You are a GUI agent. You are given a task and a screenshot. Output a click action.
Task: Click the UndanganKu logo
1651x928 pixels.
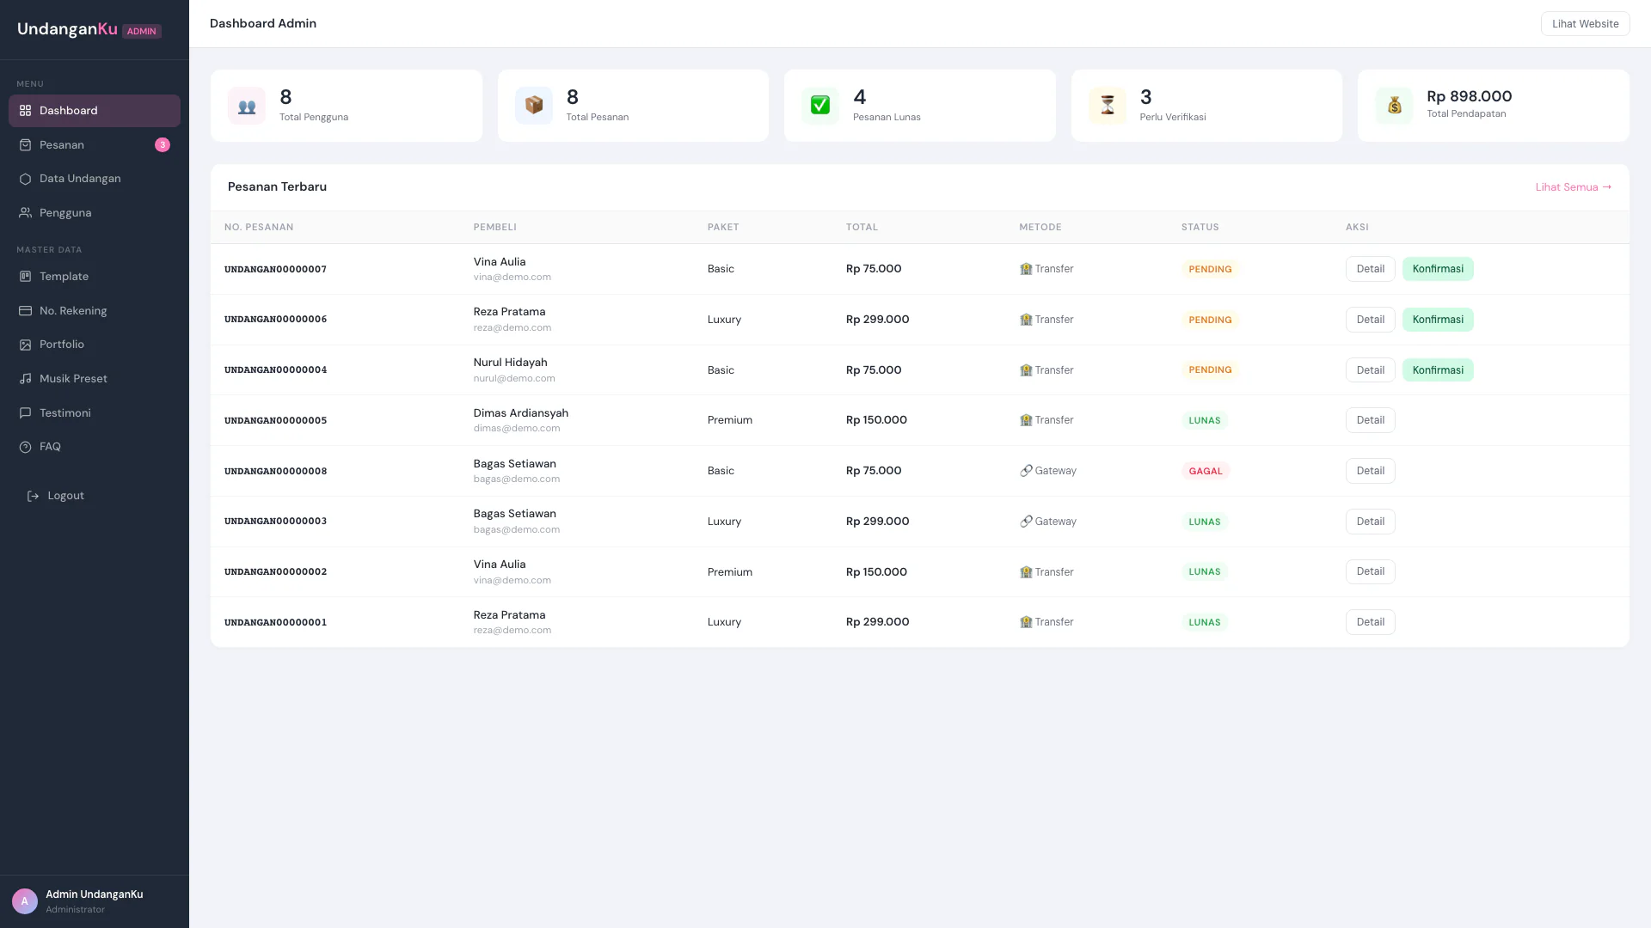click(x=67, y=29)
